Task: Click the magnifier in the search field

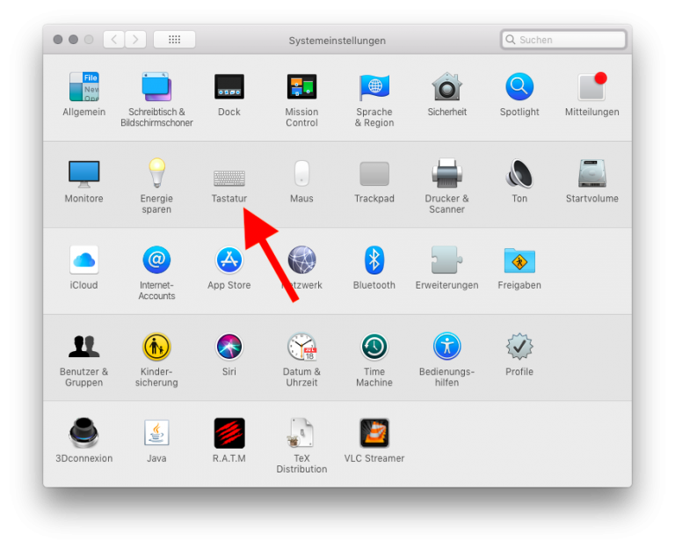Action: coord(511,40)
